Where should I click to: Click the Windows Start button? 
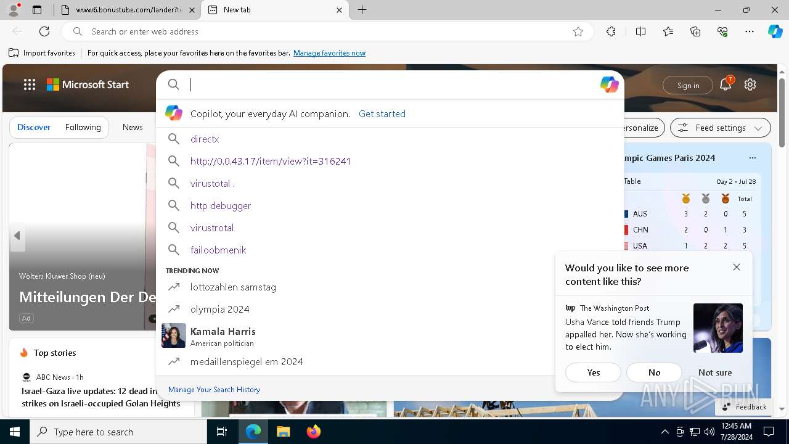point(15,432)
